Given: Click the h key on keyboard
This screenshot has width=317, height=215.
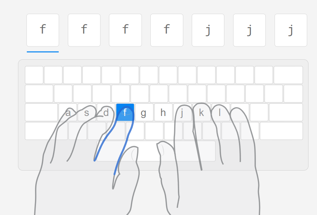Looking at the screenshot, I should [163, 112].
